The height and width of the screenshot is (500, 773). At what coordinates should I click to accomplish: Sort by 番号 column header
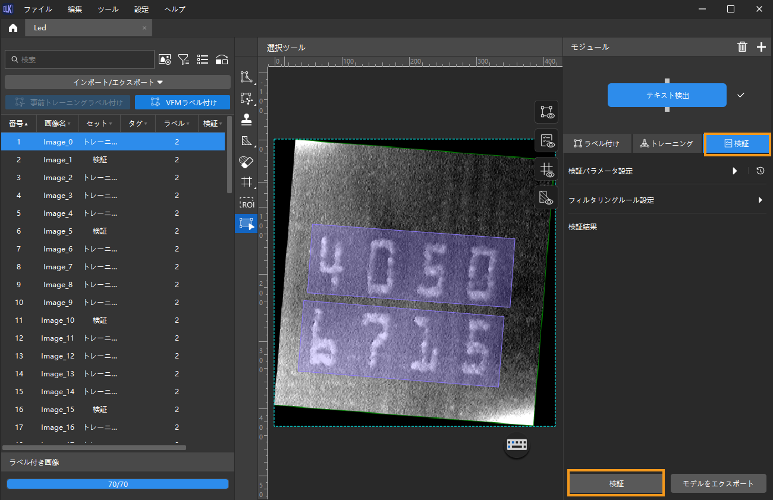(x=18, y=124)
